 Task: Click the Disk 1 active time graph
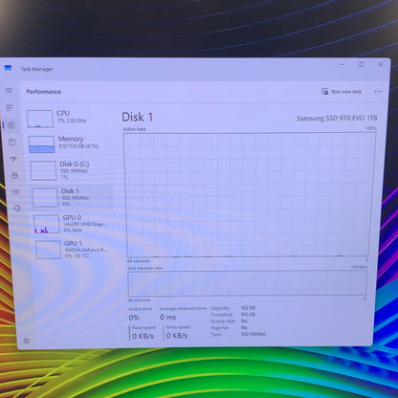pos(249,194)
